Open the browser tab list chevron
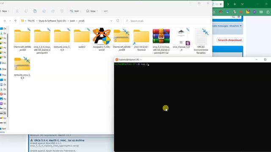 coord(242,4)
